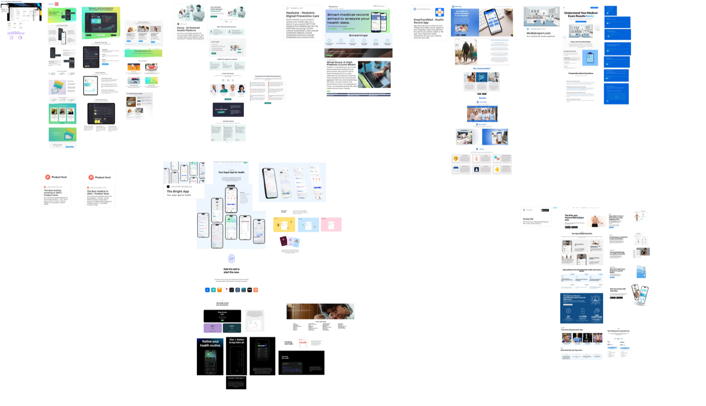Click the 'Why KeepTrackMed?' heading

(482, 68)
